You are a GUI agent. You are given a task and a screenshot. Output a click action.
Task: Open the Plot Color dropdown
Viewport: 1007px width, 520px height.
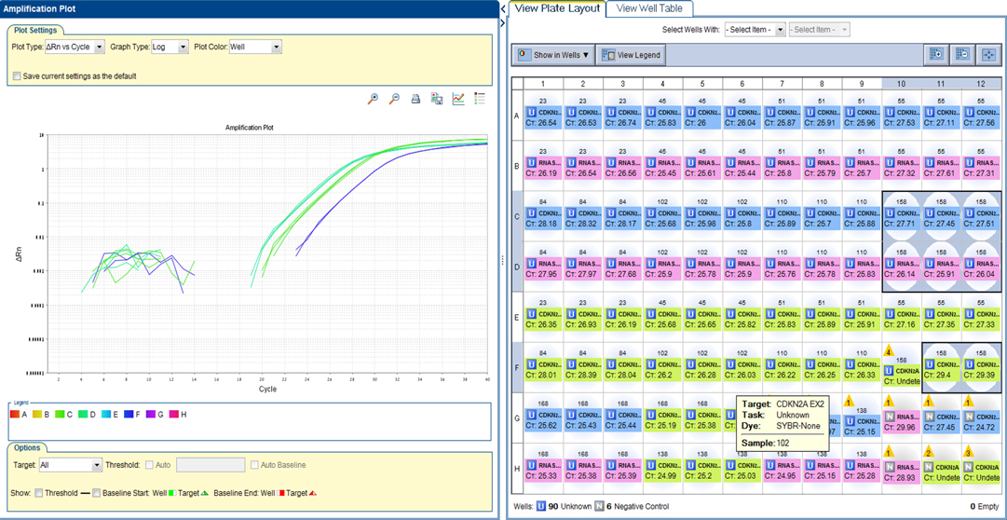(x=255, y=47)
